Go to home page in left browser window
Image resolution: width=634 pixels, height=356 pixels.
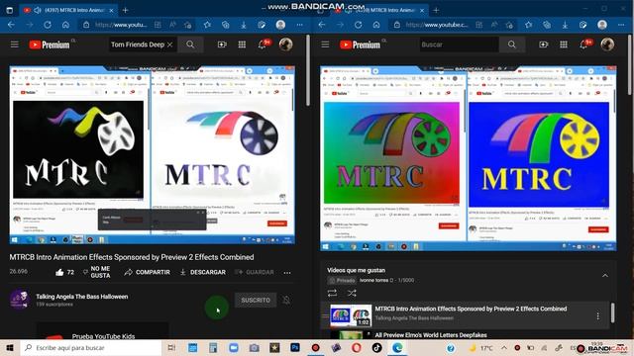tap(65, 25)
